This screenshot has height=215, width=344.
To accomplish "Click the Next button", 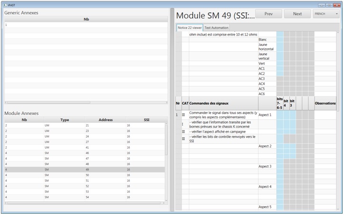I will tap(298, 14).
